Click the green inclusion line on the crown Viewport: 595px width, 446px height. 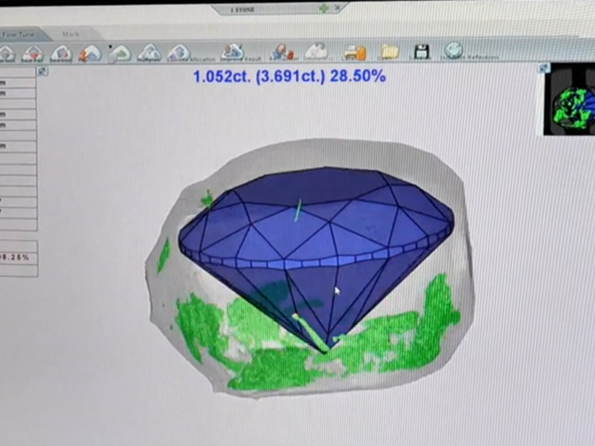click(x=298, y=210)
